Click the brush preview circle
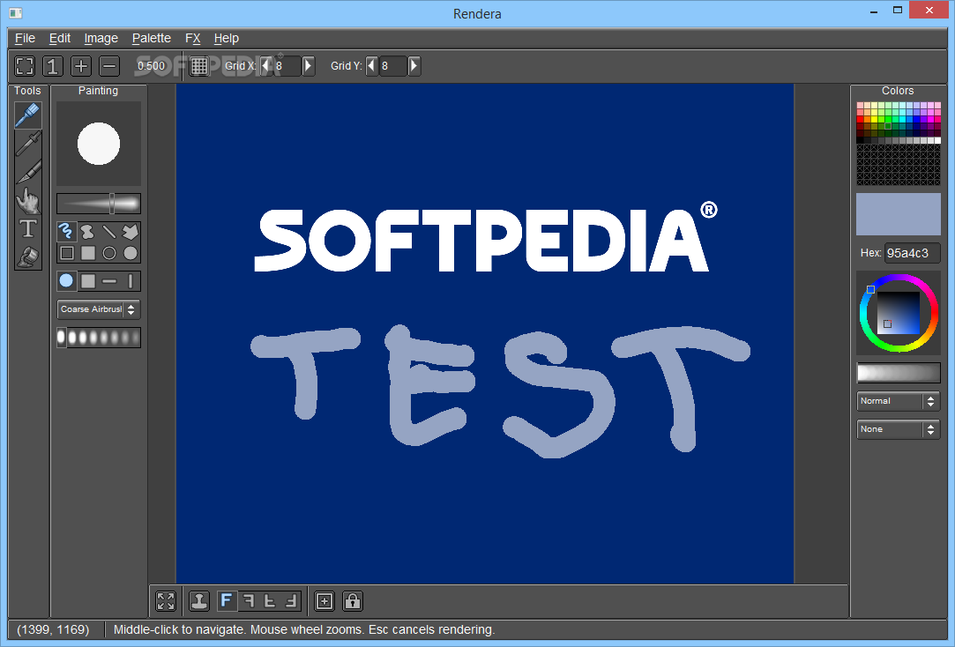This screenshot has width=955, height=647. 99,144
